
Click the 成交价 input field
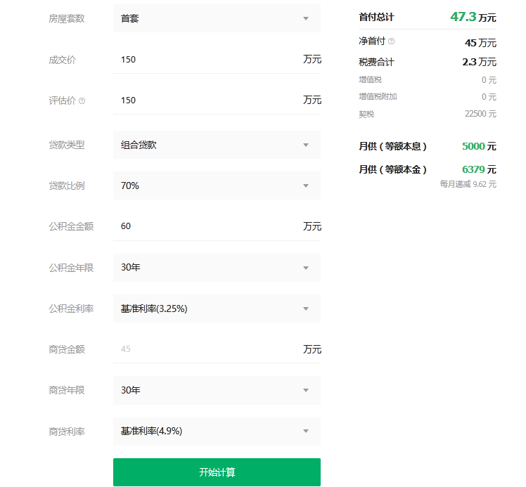[x=207, y=60]
